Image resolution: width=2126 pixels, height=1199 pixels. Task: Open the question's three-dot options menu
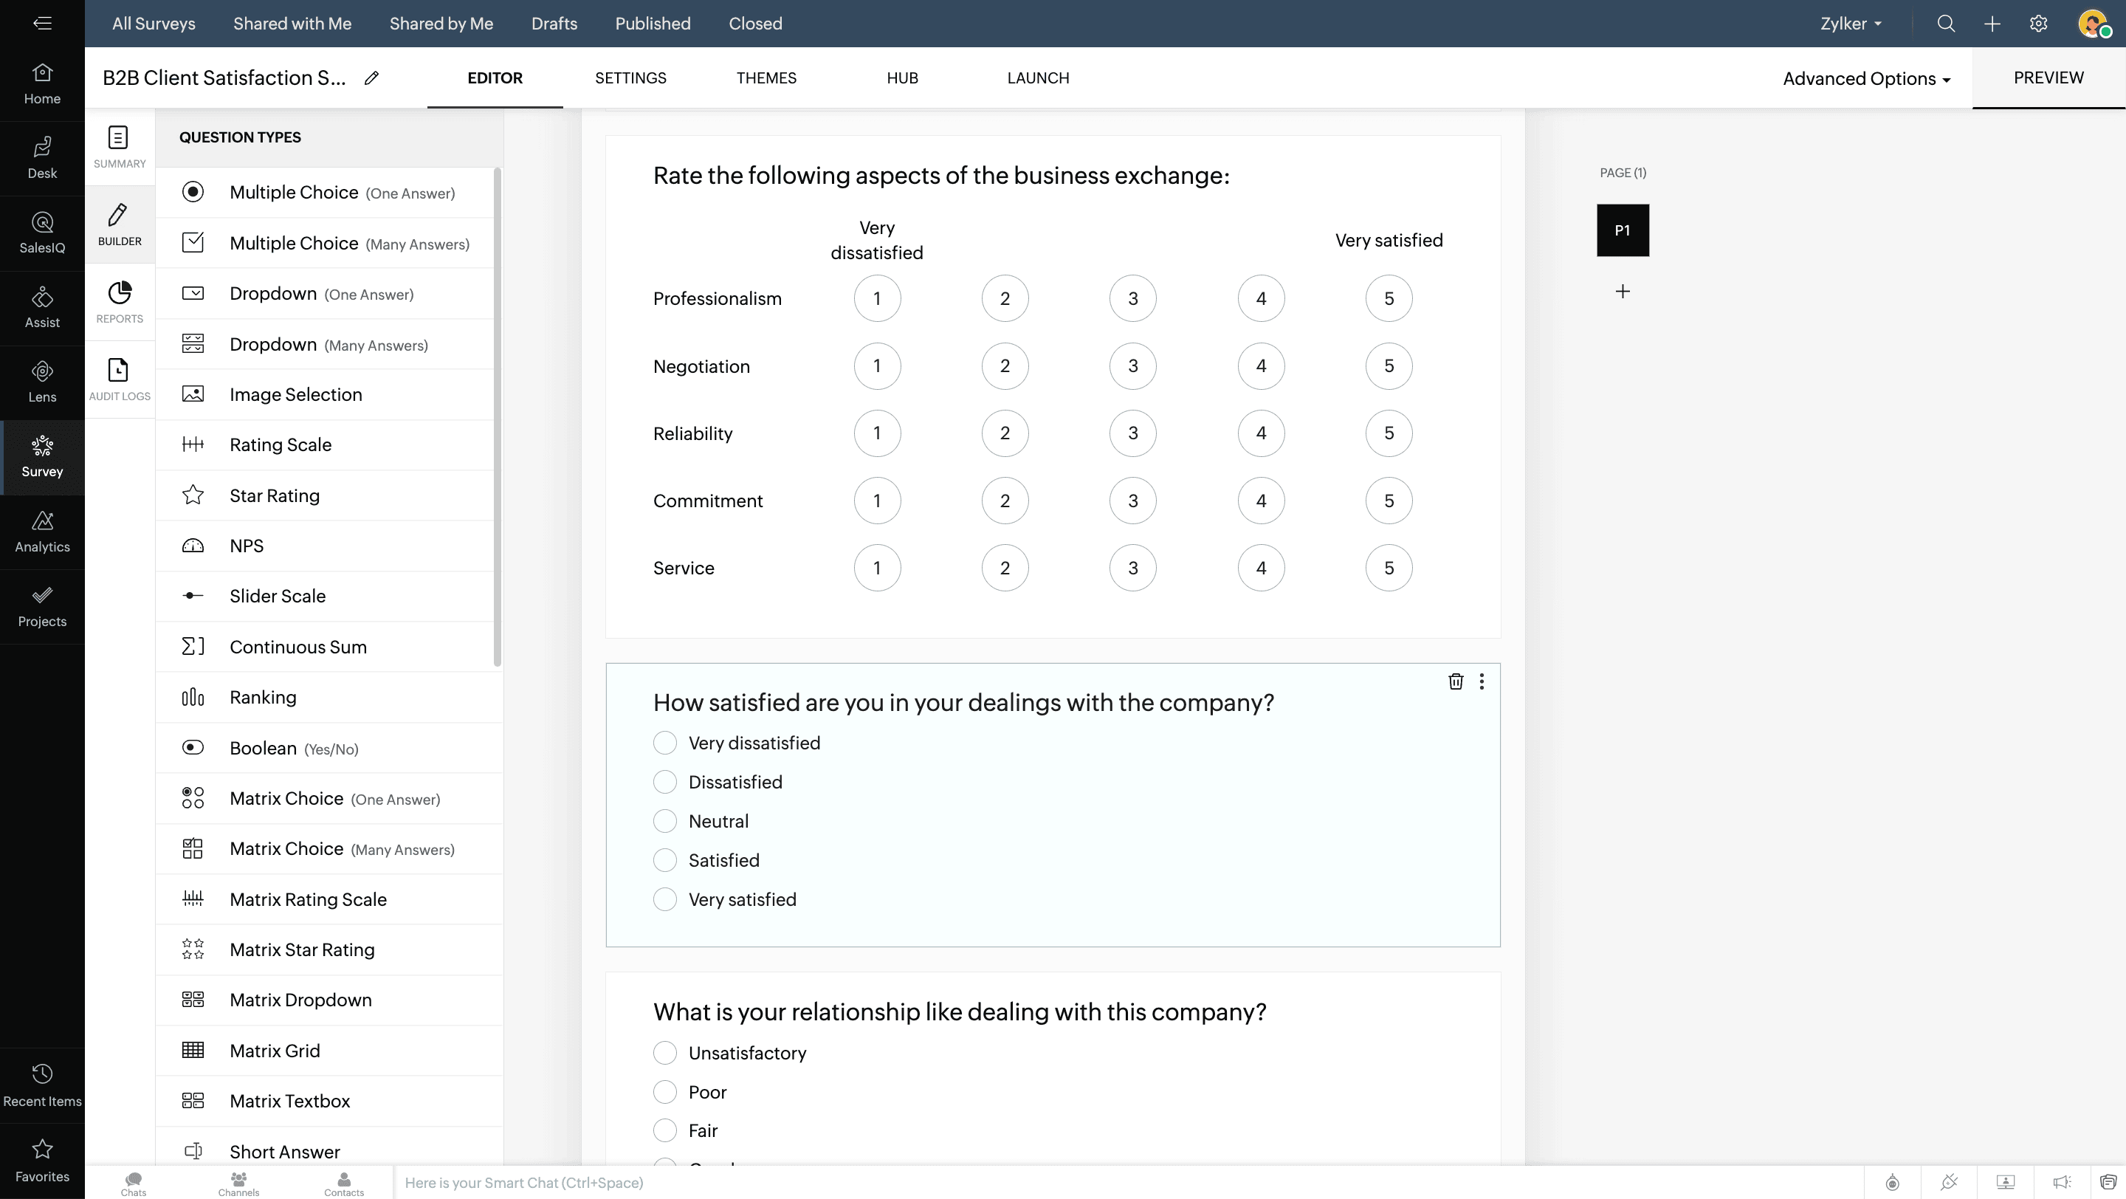[x=1482, y=681]
